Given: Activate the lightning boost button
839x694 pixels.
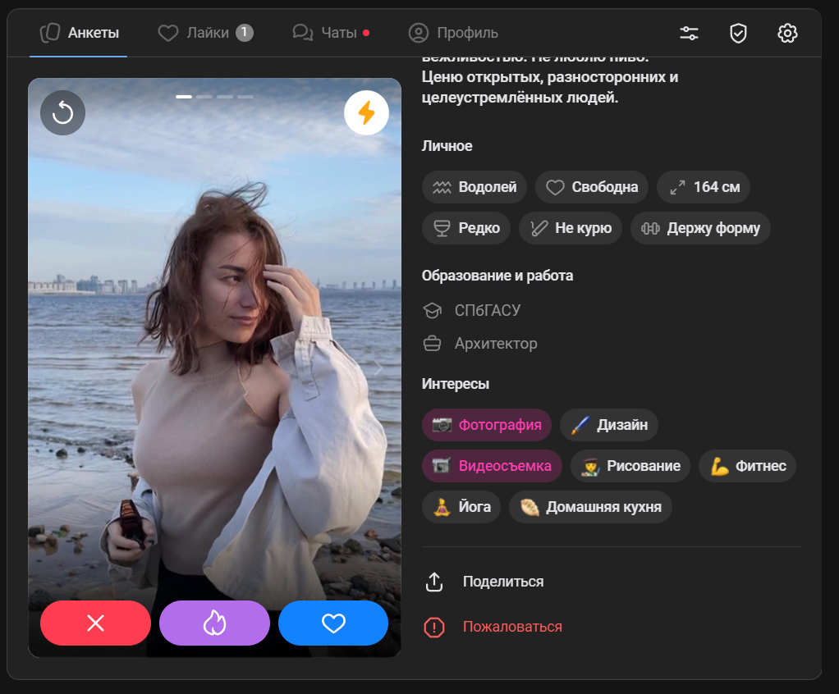Looking at the screenshot, I should coord(366,113).
